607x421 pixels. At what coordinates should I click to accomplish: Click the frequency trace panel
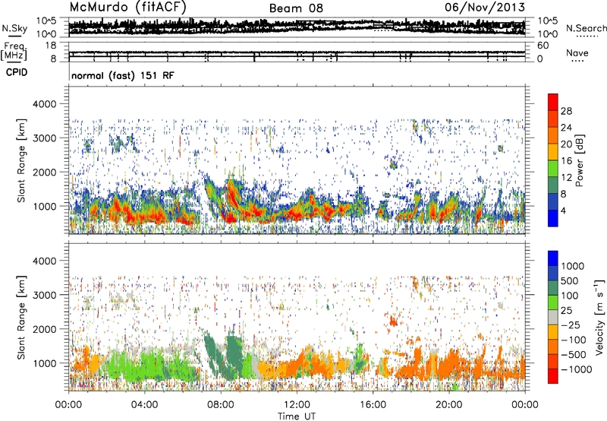point(297,52)
